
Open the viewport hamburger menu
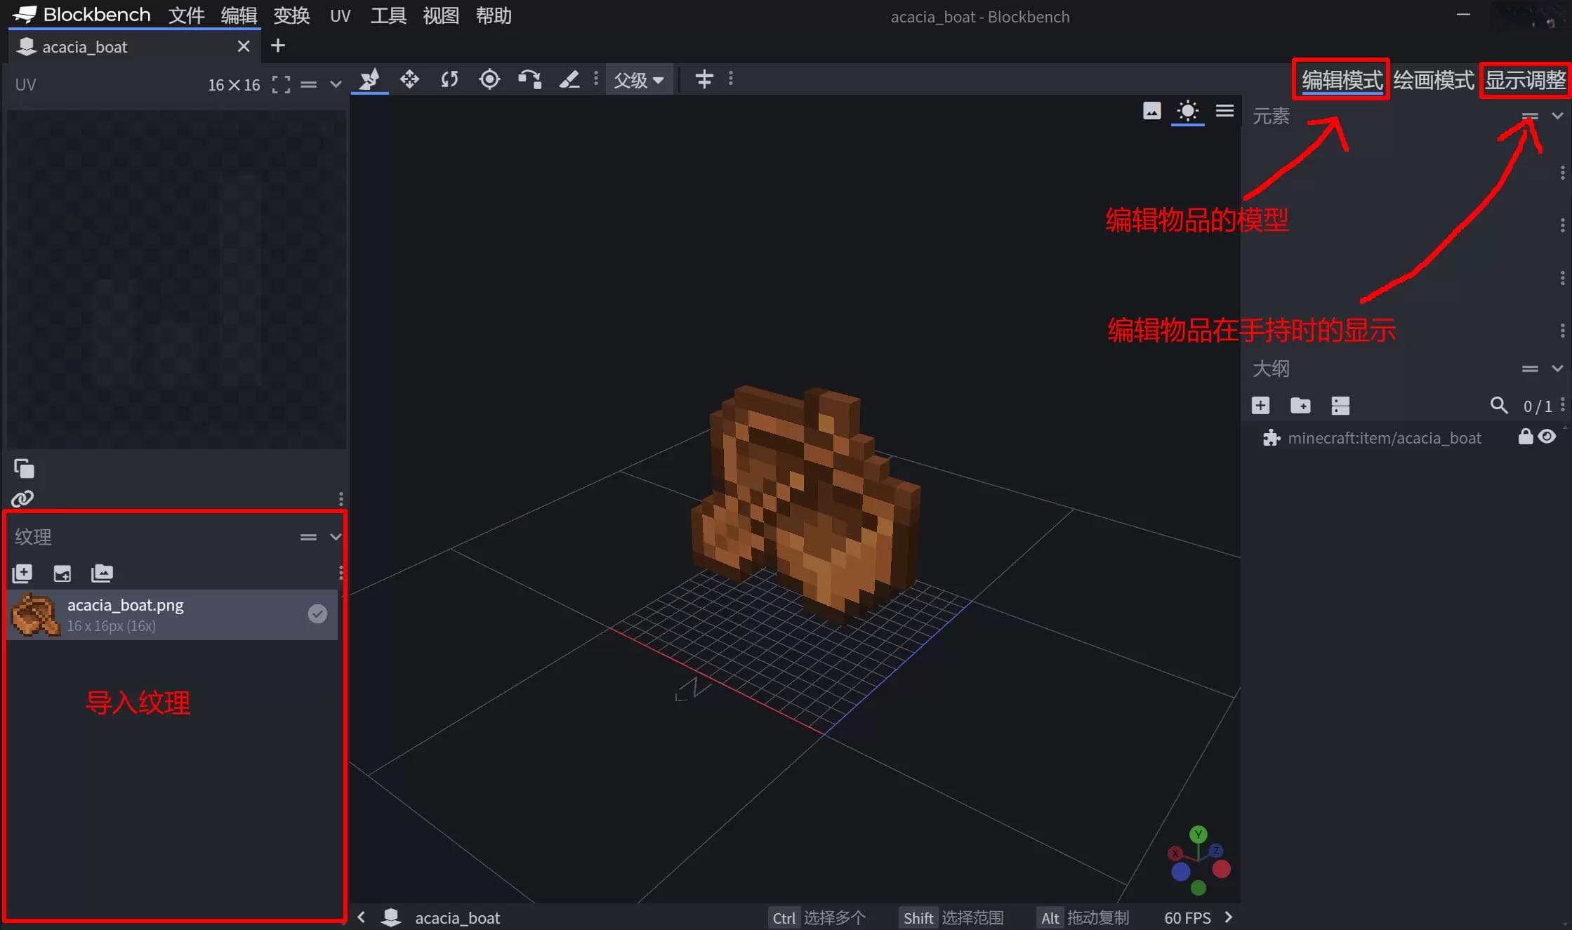[1224, 111]
